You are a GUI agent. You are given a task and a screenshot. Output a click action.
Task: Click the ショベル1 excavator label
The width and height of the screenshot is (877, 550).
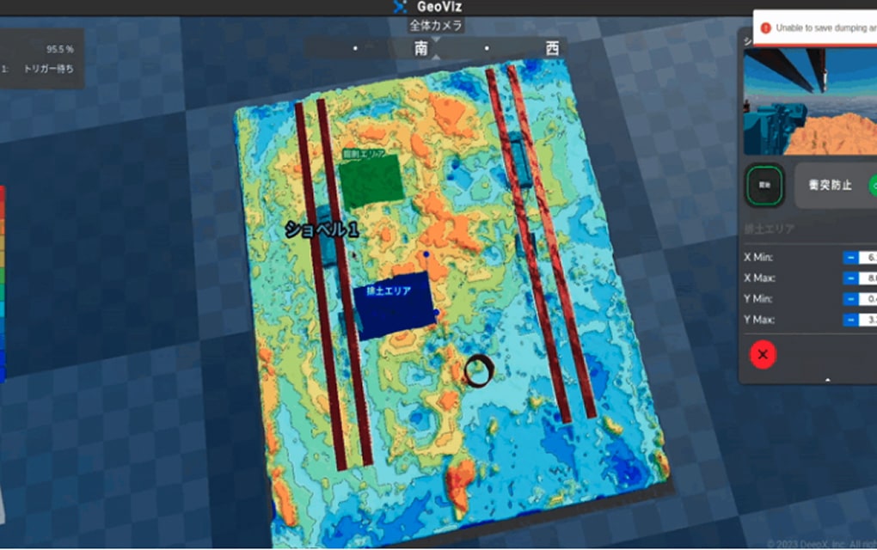click(x=322, y=230)
